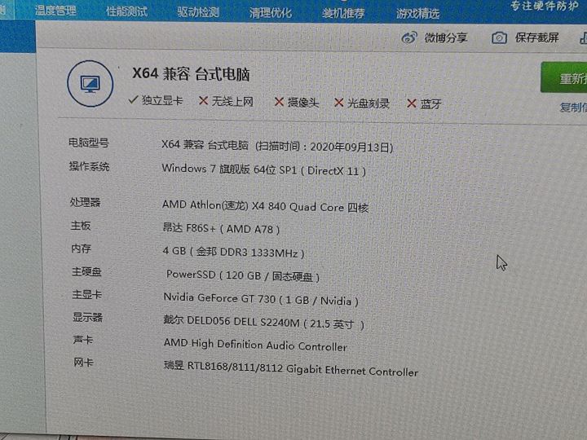Click 保存截屏 button
This screenshot has width=587, height=440.
tap(536, 37)
